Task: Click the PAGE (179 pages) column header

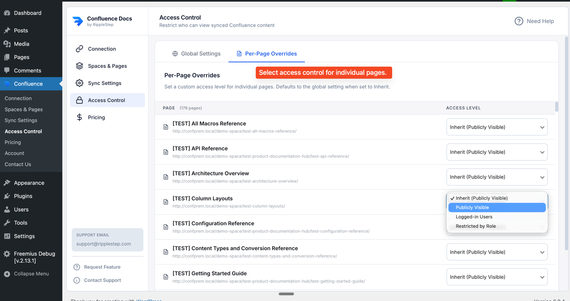Action: pos(182,108)
